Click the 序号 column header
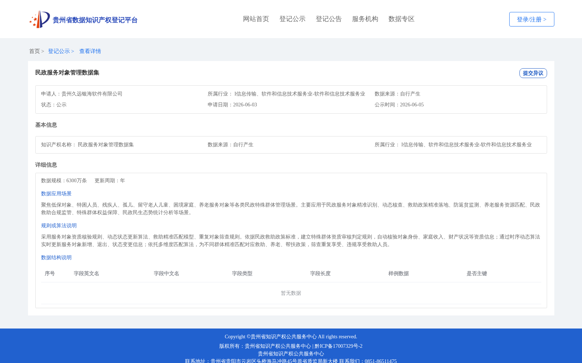Viewport: 582px width, 363px height. click(50, 273)
